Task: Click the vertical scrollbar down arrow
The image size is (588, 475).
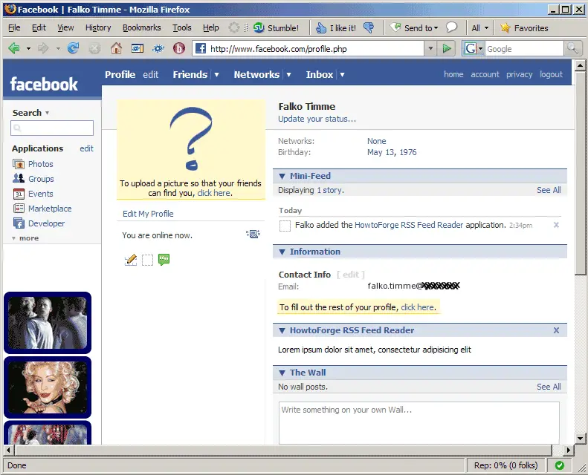Action: click(580, 439)
